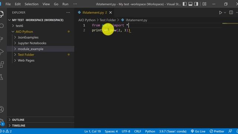Change line endings via CRLF

pyautogui.click(x=138, y=131)
